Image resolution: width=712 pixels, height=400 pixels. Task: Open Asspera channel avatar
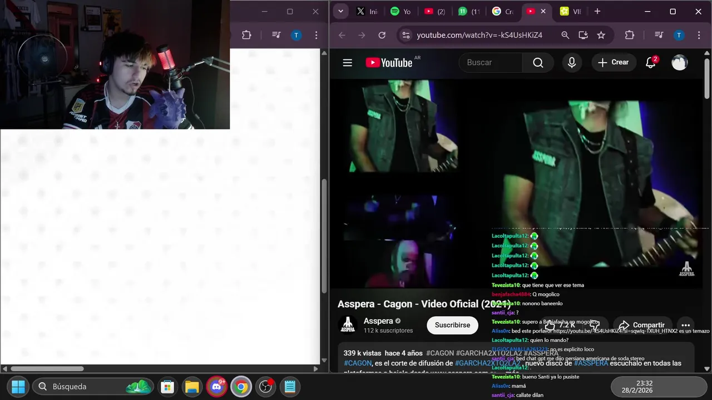[x=348, y=325]
